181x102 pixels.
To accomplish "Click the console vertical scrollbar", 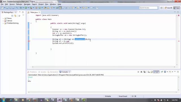I will click(178, 84).
